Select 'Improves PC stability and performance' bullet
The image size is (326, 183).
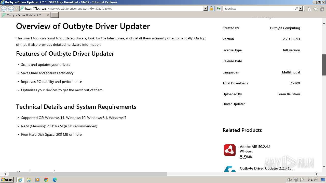point(51,82)
